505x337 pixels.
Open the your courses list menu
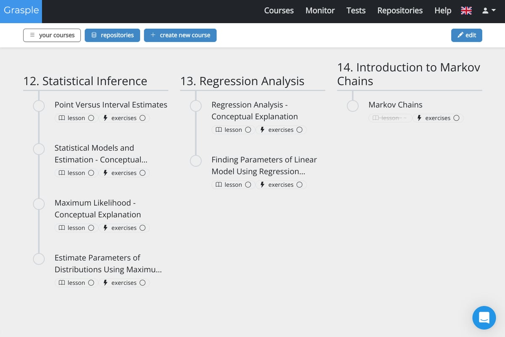52,35
